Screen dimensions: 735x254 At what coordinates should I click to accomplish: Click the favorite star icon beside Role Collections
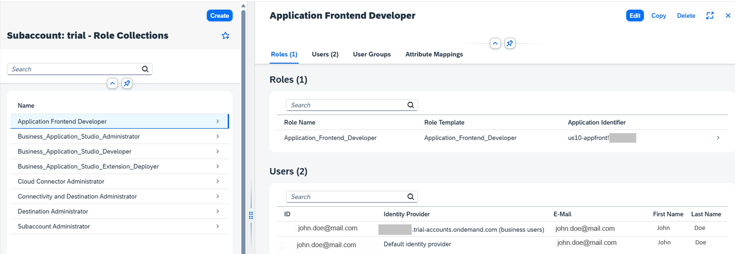click(x=226, y=36)
